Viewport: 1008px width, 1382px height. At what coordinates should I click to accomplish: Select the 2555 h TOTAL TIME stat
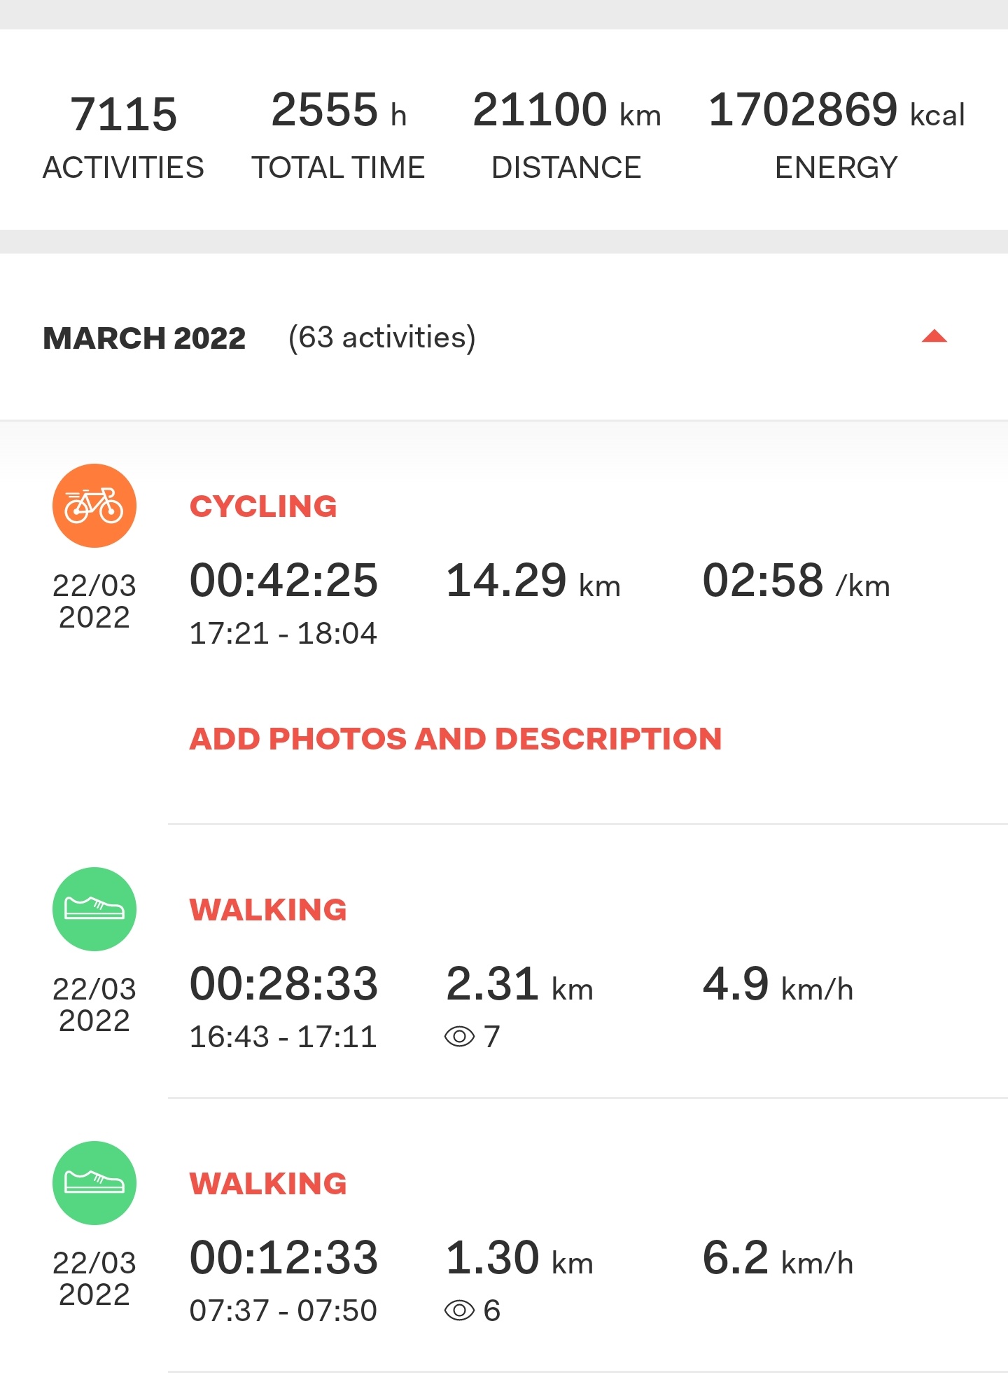click(x=339, y=135)
